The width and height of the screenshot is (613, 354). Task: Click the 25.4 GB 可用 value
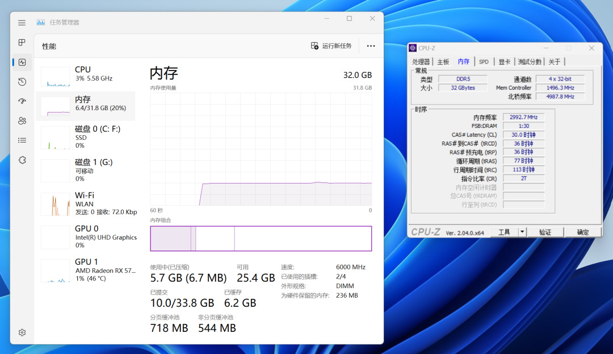click(255, 278)
